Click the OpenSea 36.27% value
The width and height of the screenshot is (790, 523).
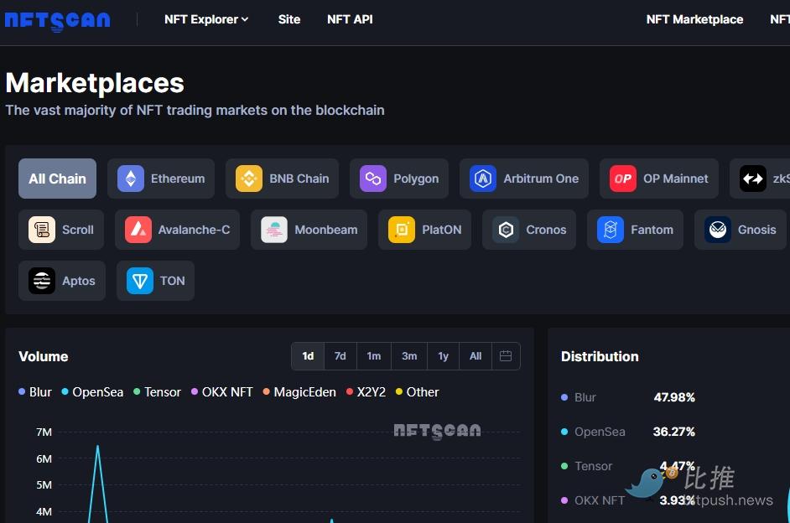pyautogui.click(x=674, y=432)
